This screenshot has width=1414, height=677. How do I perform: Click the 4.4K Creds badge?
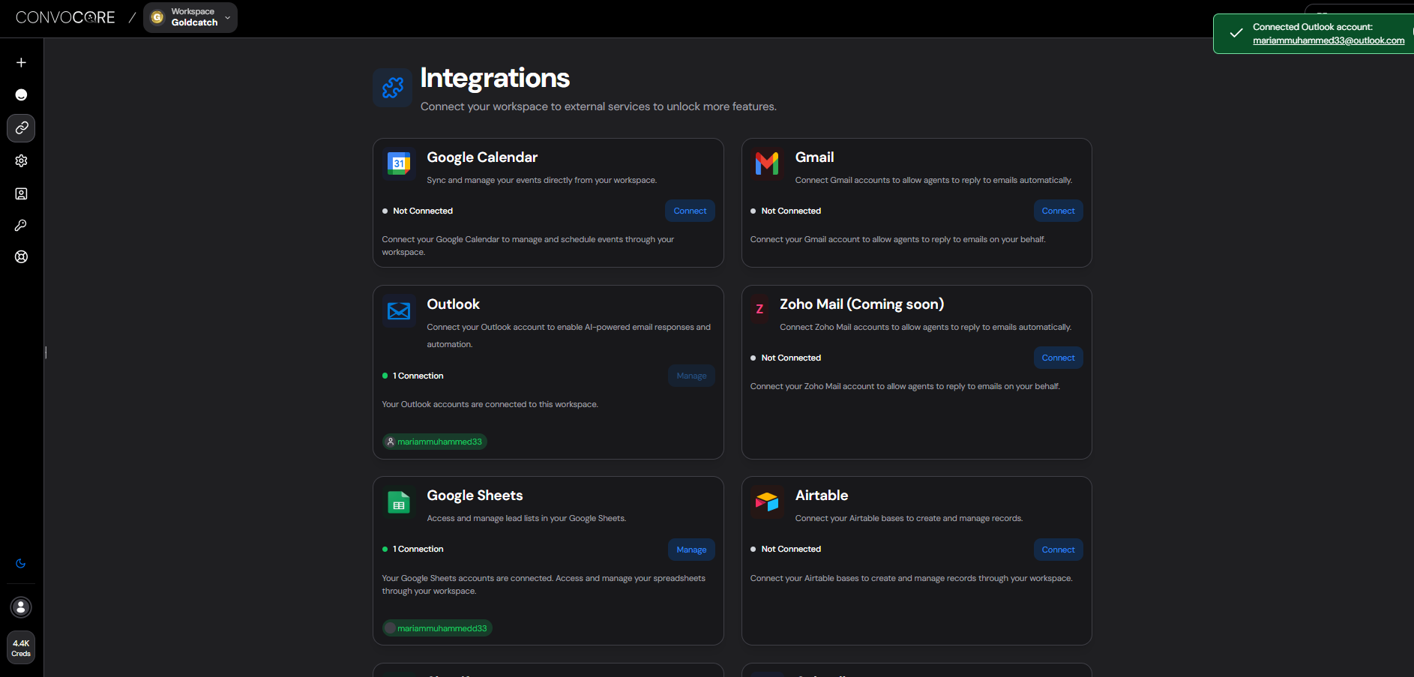(21, 648)
